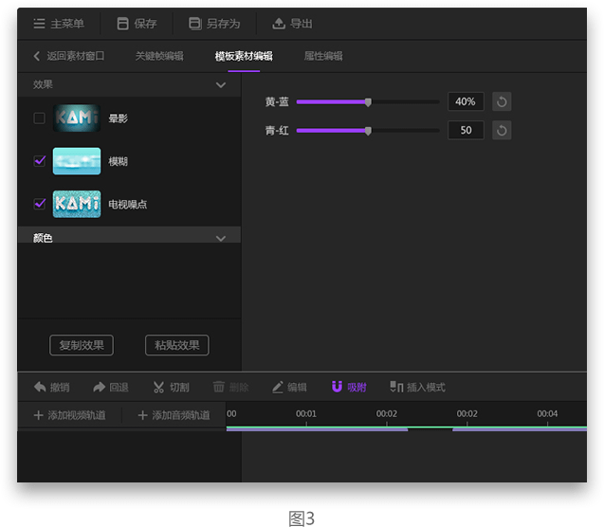Click the 回退 text label

(119, 388)
